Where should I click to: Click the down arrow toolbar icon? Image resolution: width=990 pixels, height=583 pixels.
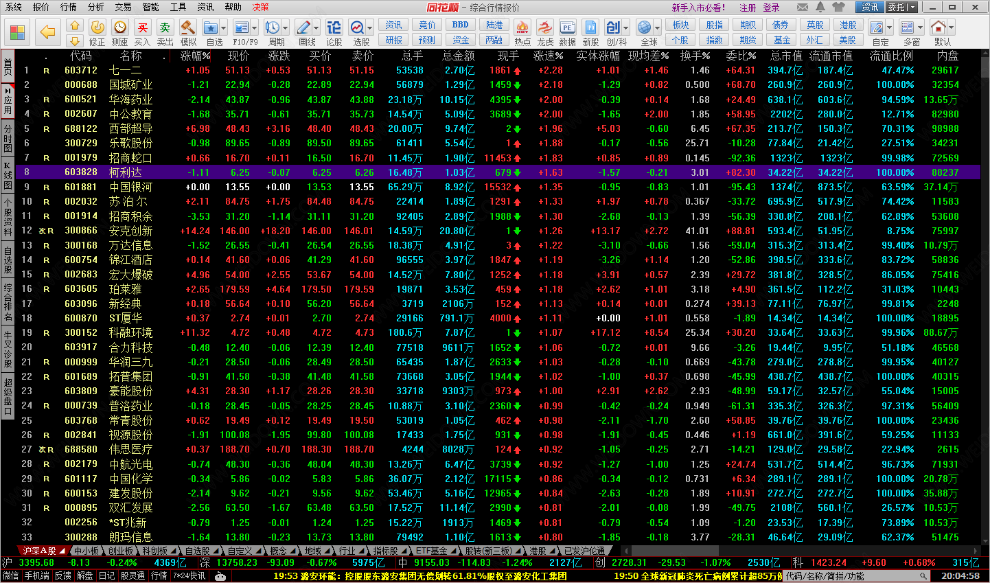pyautogui.click(x=75, y=40)
